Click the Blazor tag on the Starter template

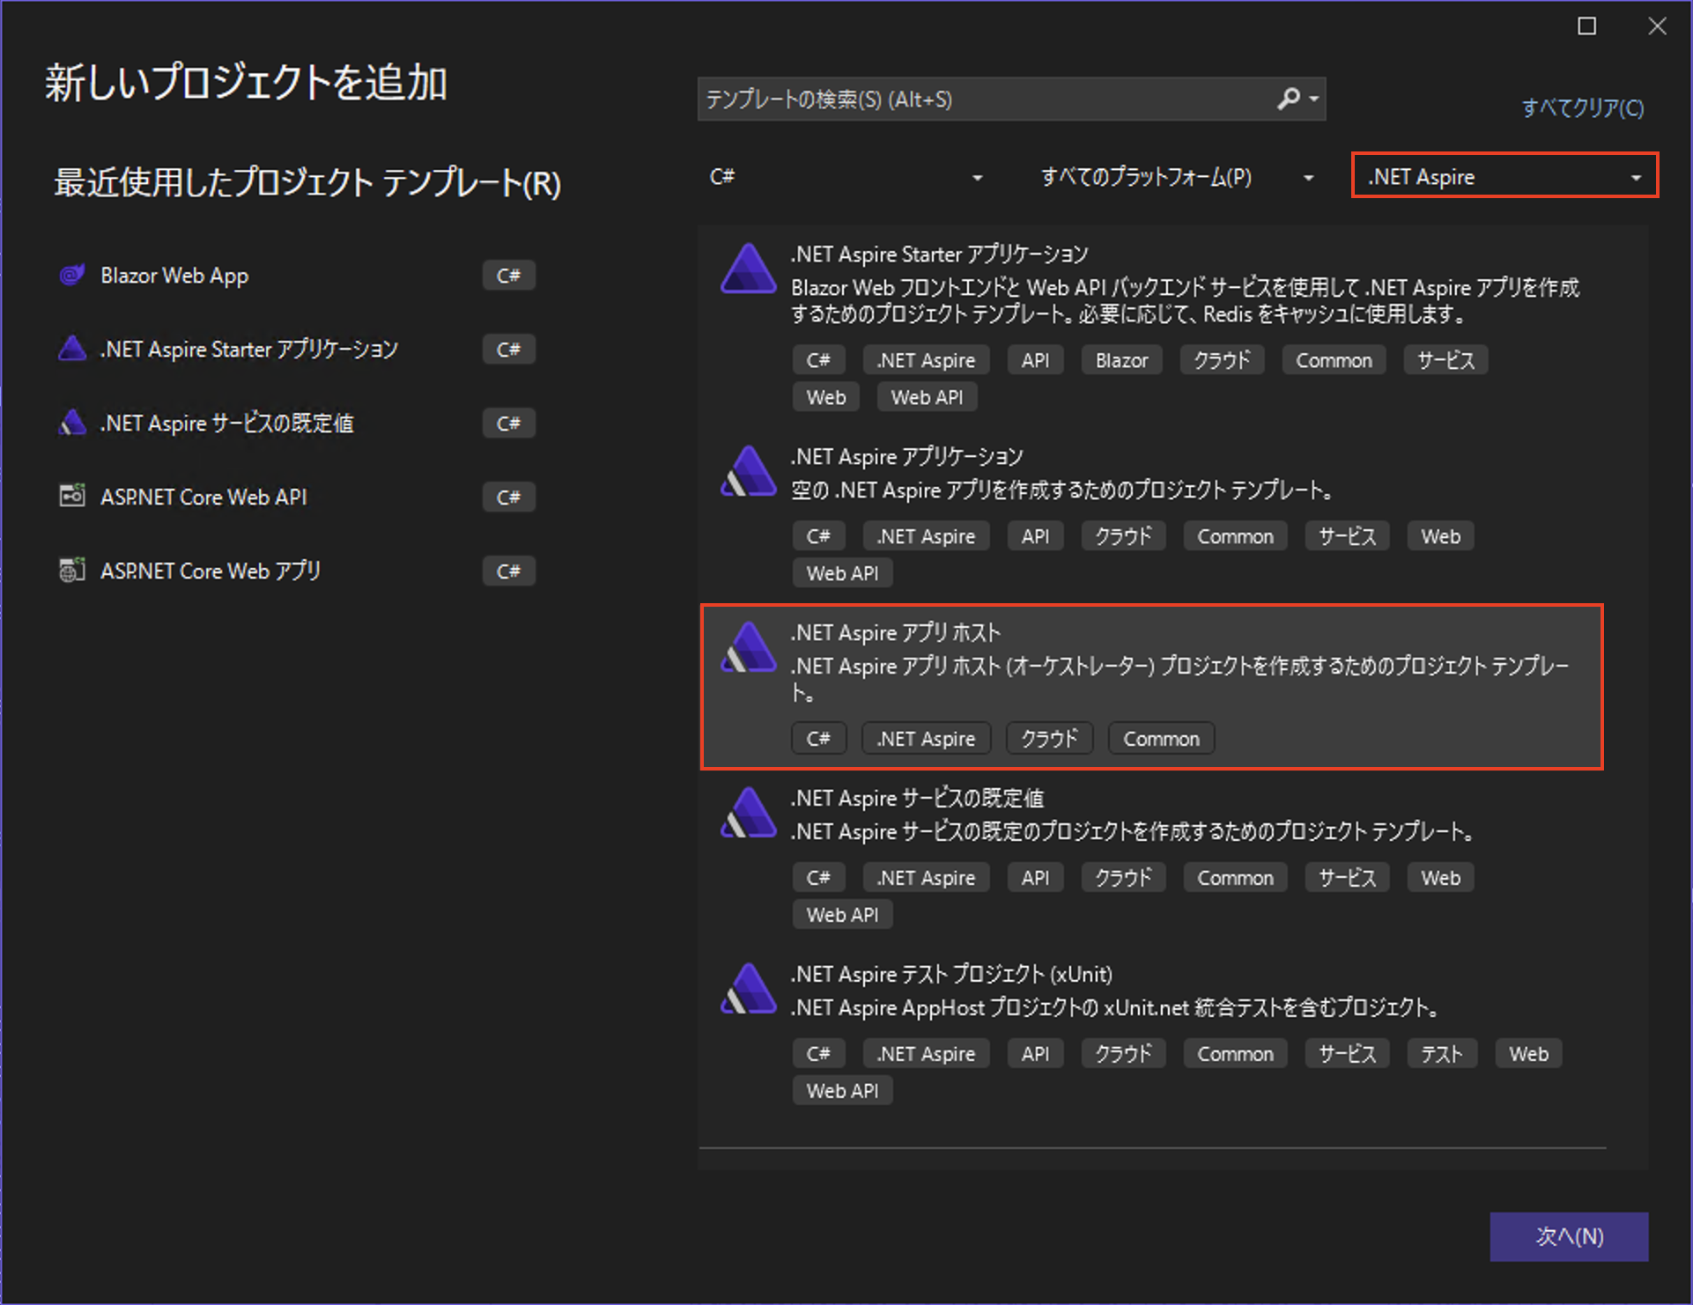[1121, 359]
